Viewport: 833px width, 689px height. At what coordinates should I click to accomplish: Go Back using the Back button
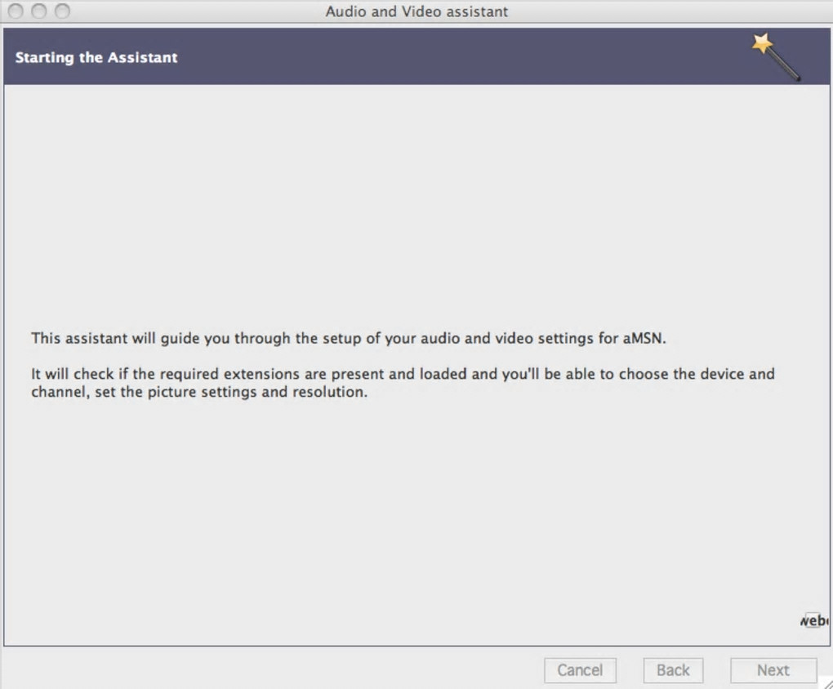(673, 670)
